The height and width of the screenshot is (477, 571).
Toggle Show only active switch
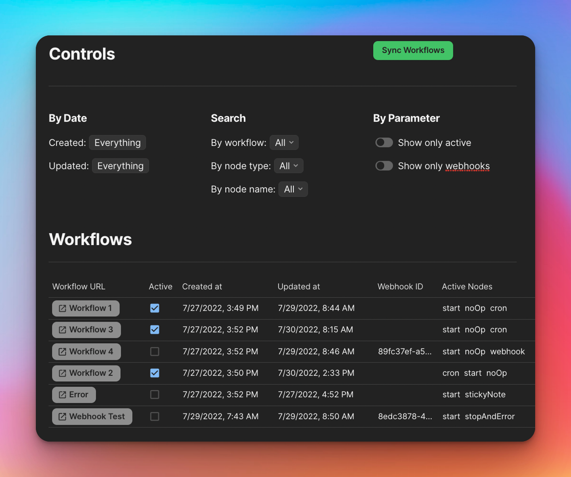point(384,142)
